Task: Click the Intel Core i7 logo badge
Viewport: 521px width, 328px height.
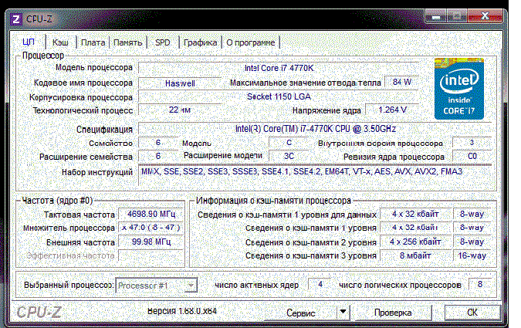Action: [x=458, y=89]
